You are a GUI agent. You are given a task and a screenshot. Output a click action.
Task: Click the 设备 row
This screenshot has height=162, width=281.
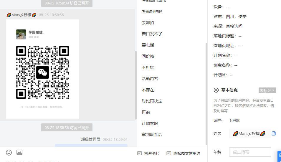221,7
